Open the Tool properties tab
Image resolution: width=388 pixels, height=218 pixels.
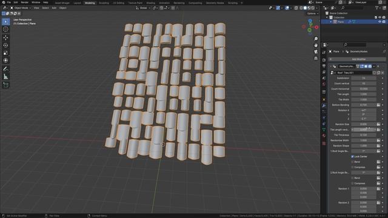(x=324, y=53)
